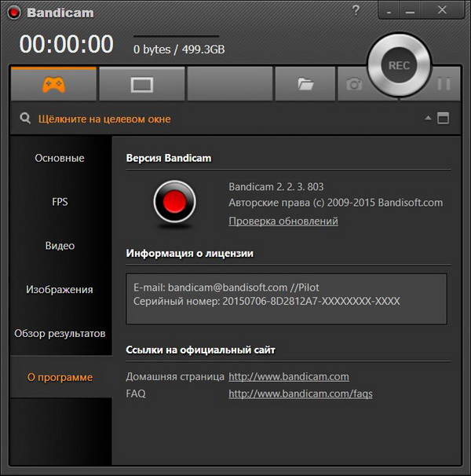Open help via question mark icon

pos(356,11)
